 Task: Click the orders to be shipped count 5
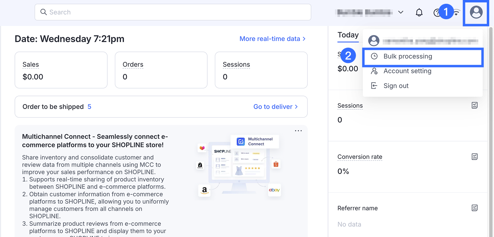click(89, 107)
